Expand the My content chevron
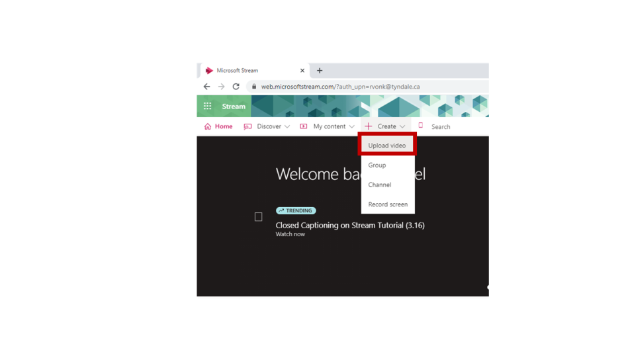Image resolution: width=622 pixels, height=350 pixels. point(352,126)
